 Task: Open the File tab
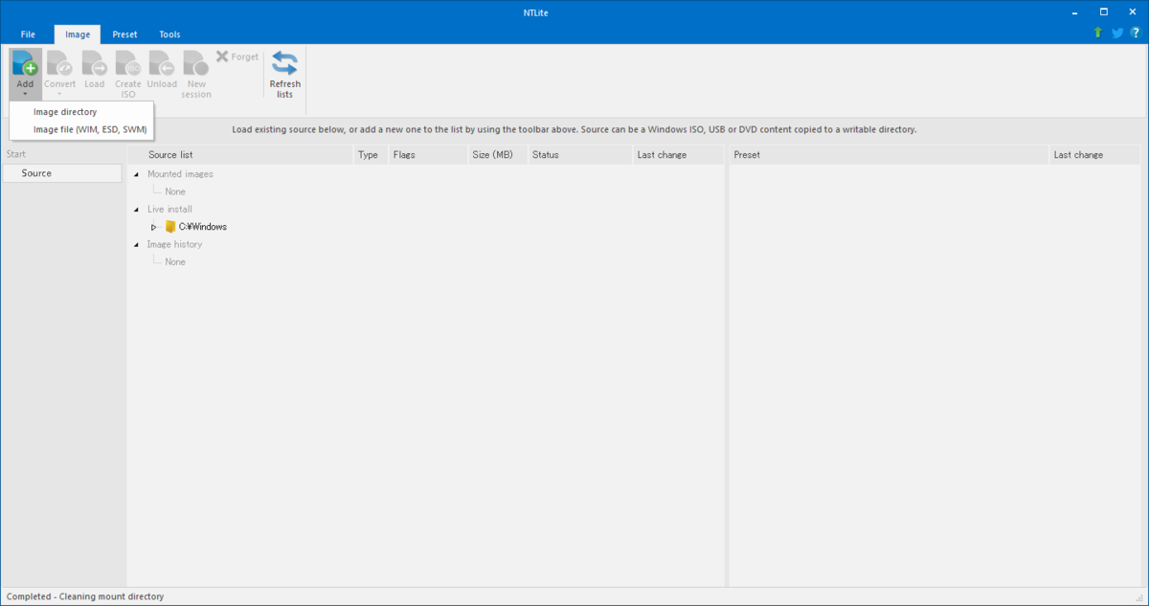tap(28, 34)
